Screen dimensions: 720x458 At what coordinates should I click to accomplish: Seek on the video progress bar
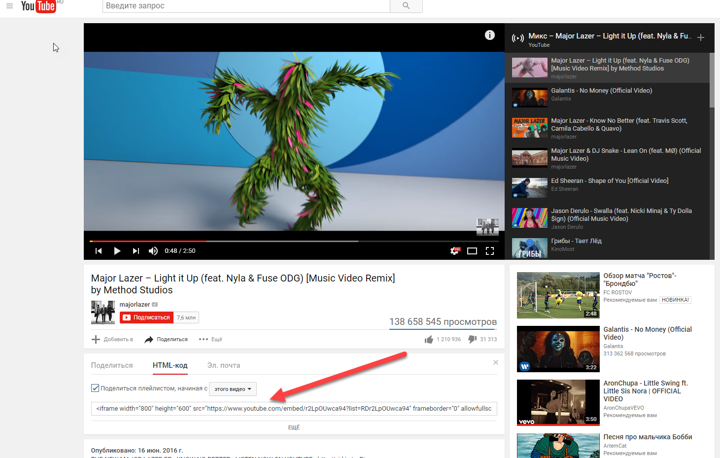(294, 241)
